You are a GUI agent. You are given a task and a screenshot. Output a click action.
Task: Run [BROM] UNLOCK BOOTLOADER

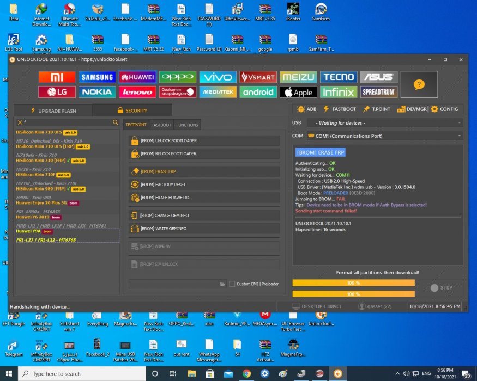click(x=204, y=140)
